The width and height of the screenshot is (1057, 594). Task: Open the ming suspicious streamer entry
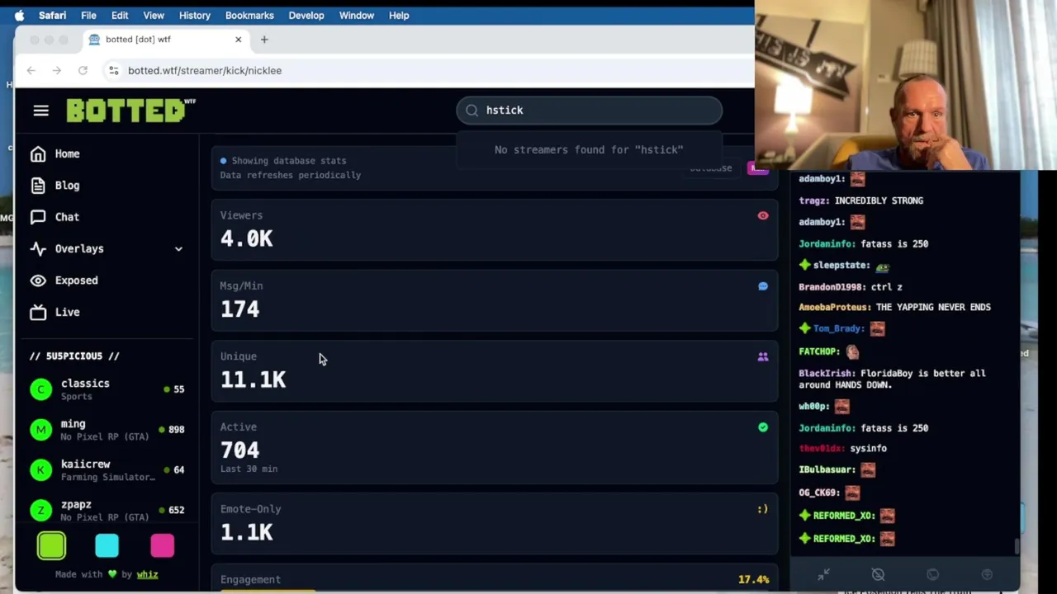[x=107, y=430]
